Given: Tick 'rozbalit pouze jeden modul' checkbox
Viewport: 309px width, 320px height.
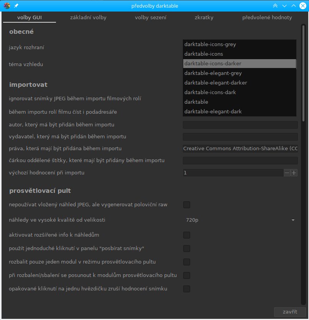Looking at the screenshot, I should tap(187, 262).
